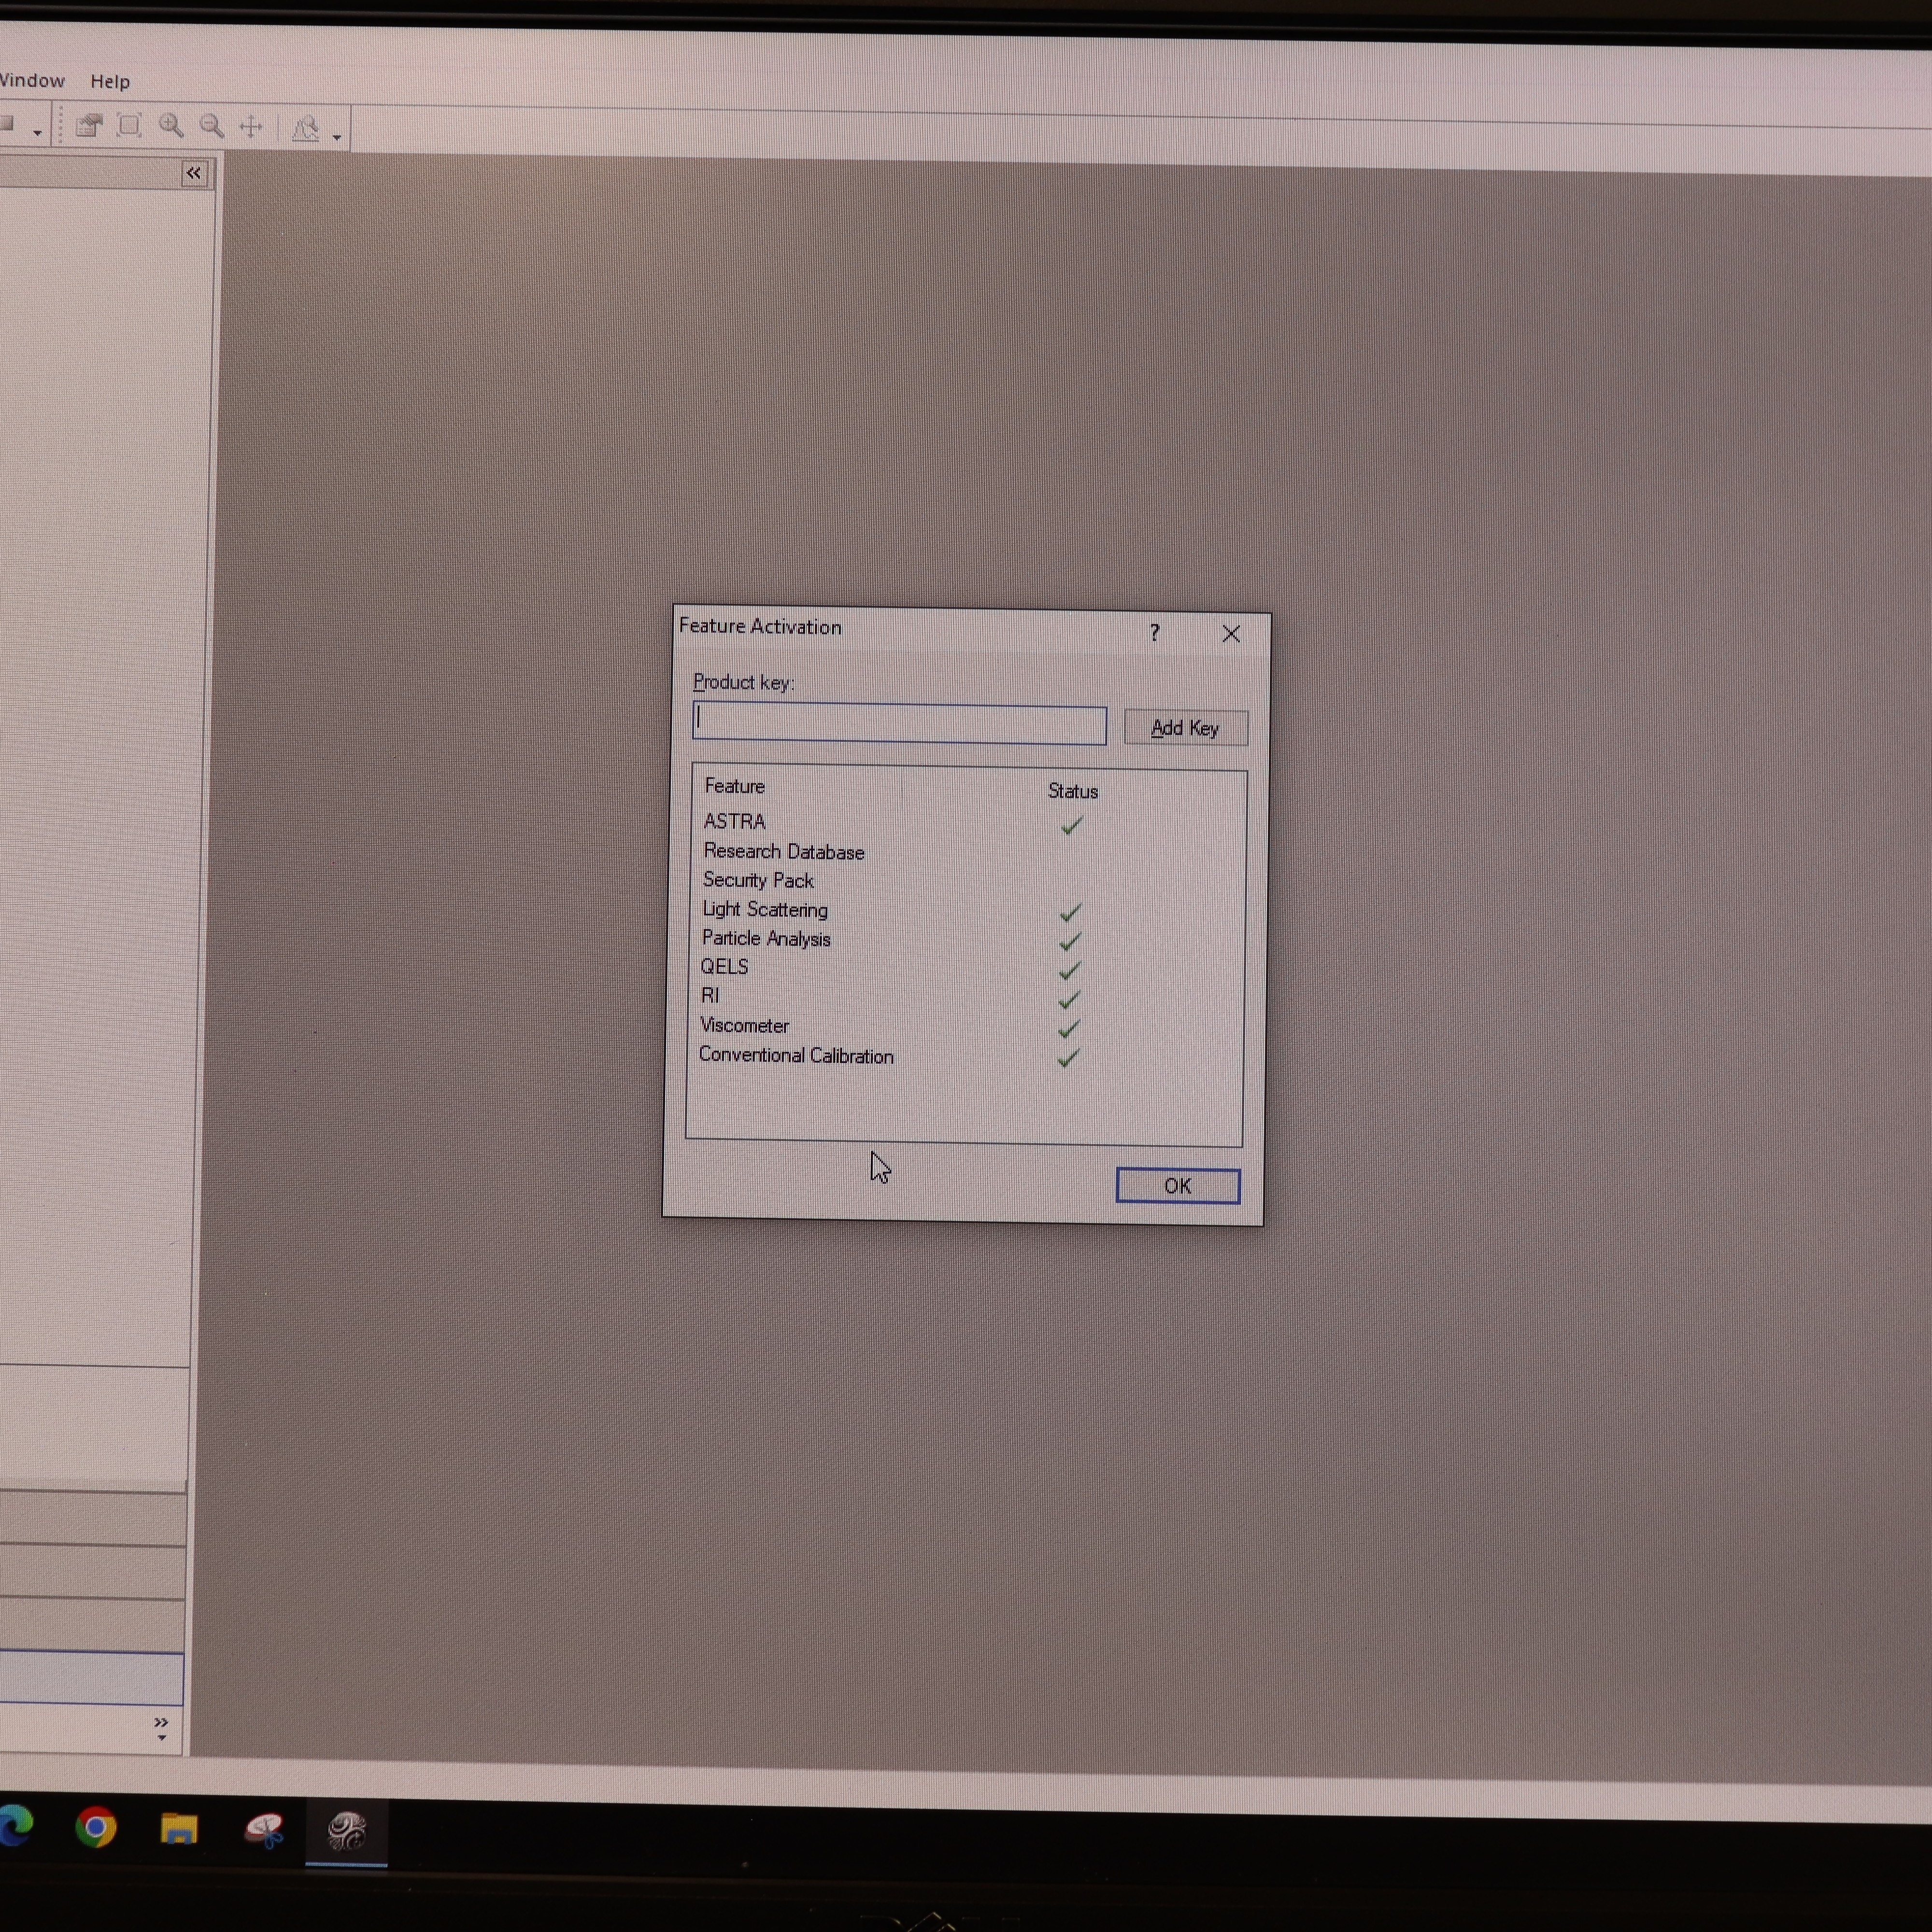Click the zoom-to-fit square frame icon
This screenshot has height=1932, width=1932.
tap(129, 126)
